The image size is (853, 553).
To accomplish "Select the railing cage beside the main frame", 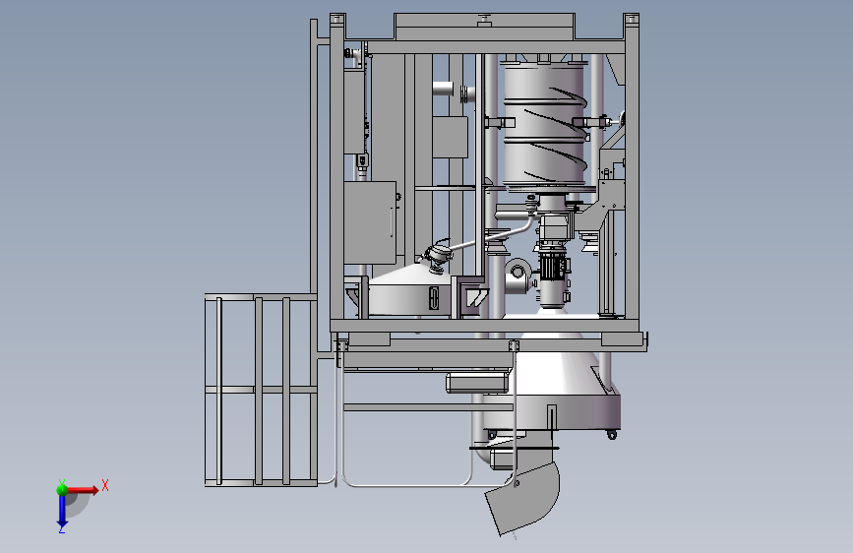I will tap(261, 390).
